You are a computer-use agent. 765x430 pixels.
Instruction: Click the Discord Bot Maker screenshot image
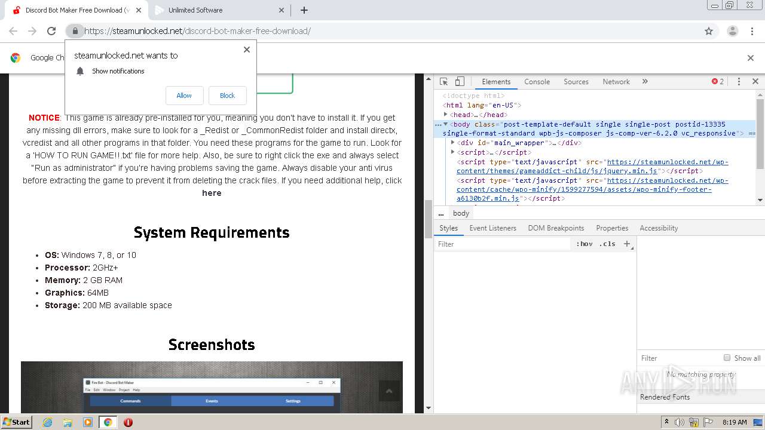click(212, 387)
